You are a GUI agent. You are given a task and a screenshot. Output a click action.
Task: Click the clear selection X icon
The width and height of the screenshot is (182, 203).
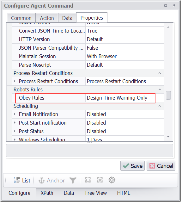point(100,180)
